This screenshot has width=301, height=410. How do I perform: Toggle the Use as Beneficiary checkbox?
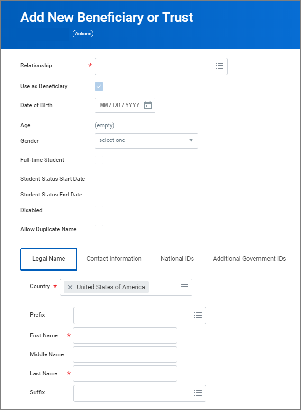(99, 86)
